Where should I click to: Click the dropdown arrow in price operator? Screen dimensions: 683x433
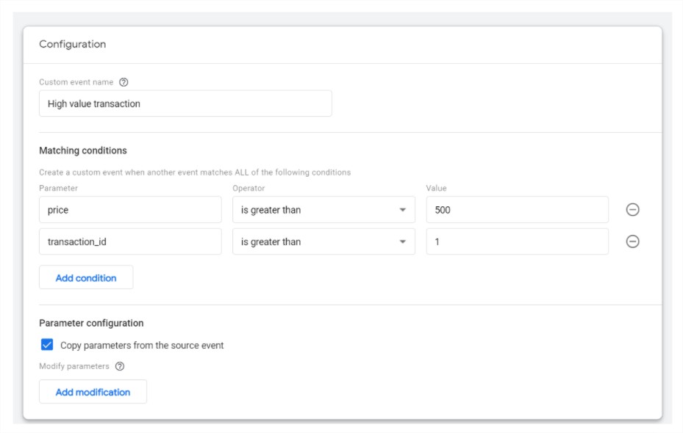[x=402, y=210]
